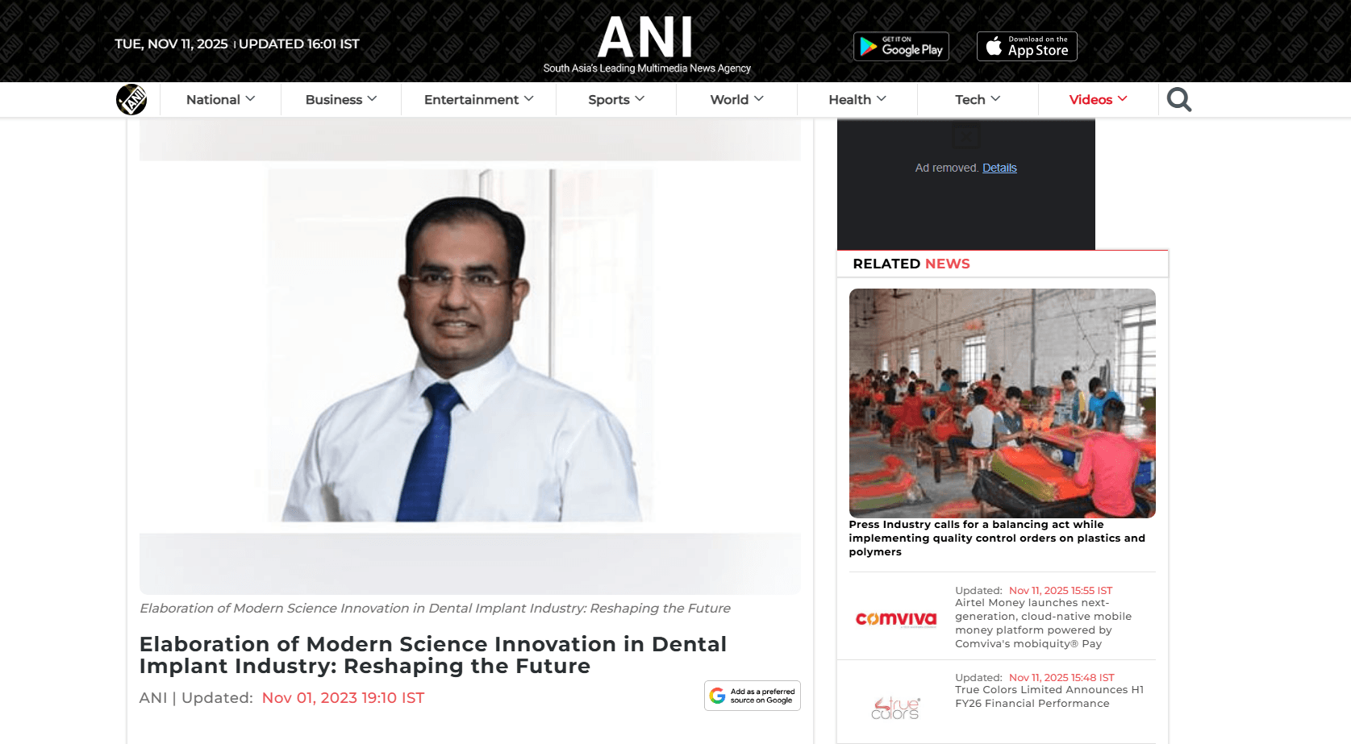Open the Videos menu
1351x744 pixels.
pos(1098,99)
